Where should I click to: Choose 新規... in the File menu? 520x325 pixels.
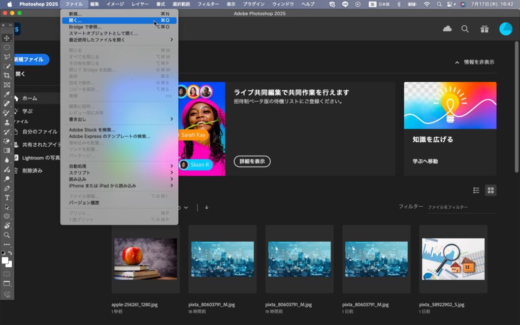119,14
